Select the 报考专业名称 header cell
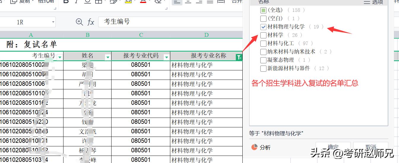Viewport: 399px width, 163px height. coord(206,56)
